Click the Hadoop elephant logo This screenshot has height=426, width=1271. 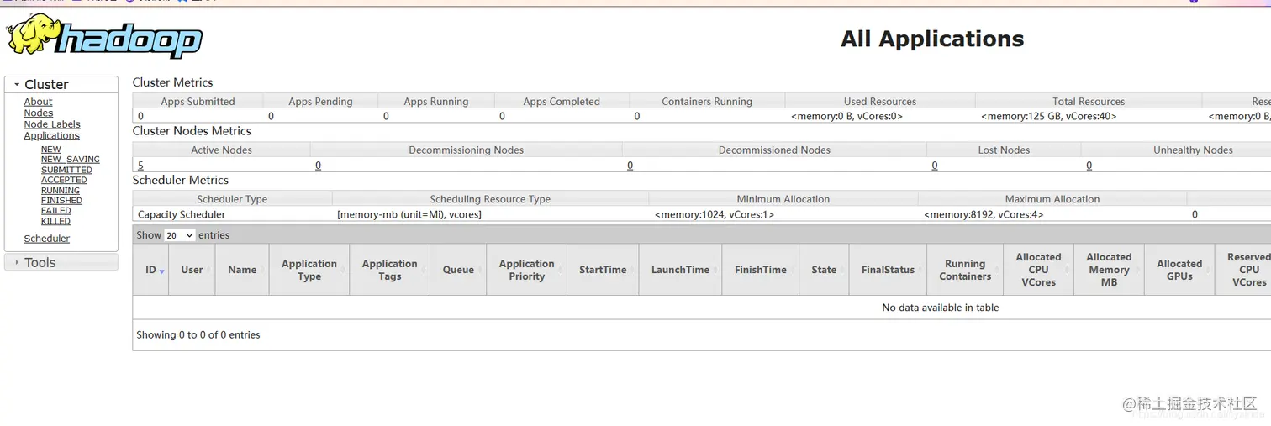pyautogui.click(x=104, y=36)
